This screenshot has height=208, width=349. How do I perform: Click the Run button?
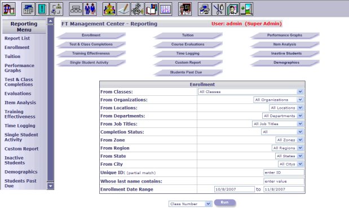[x=225, y=202]
